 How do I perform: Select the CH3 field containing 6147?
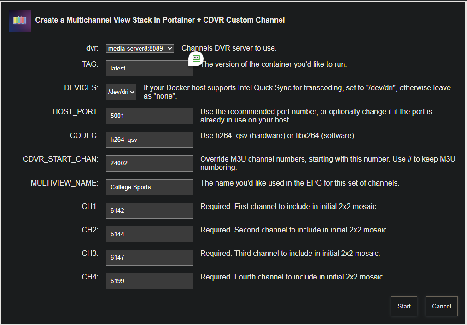[x=149, y=257]
